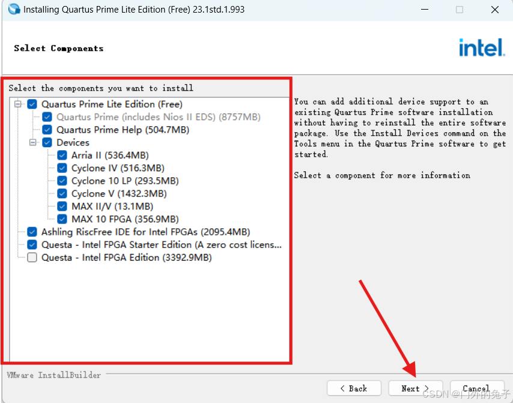Screen dimensions: 513x403
Task: Uncheck MAX 10 FPGA checkbox
Action: pos(62,219)
